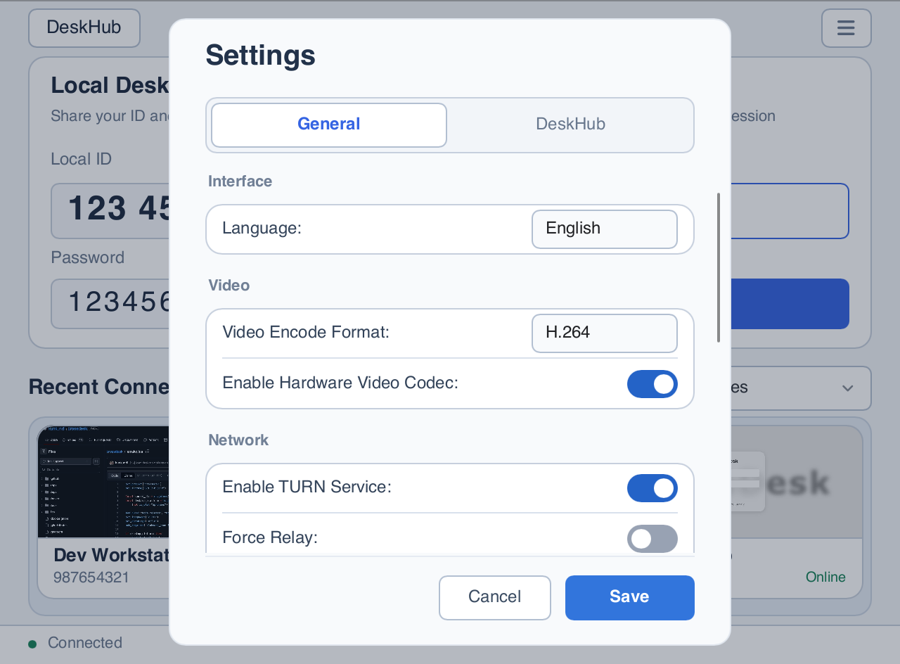Click the DeskHub button in header
Image resolution: width=900 pixels, height=664 pixels.
[84, 28]
